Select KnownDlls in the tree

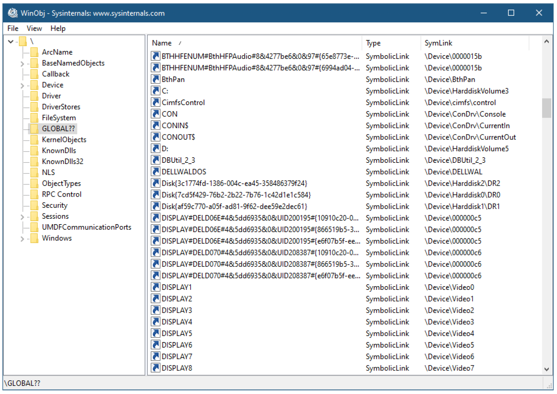[59, 151]
